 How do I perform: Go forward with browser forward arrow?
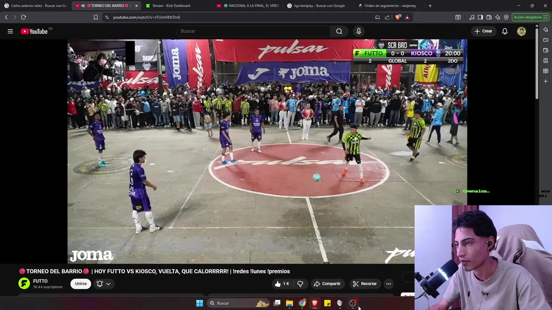(14, 17)
